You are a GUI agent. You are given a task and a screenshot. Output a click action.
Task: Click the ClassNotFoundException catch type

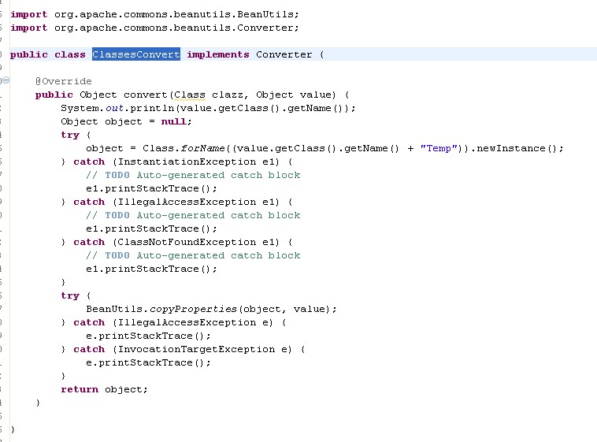[187, 243]
